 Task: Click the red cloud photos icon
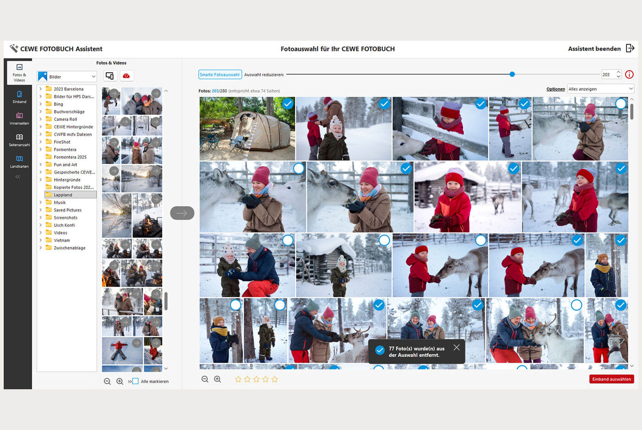click(x=126, y=76)
